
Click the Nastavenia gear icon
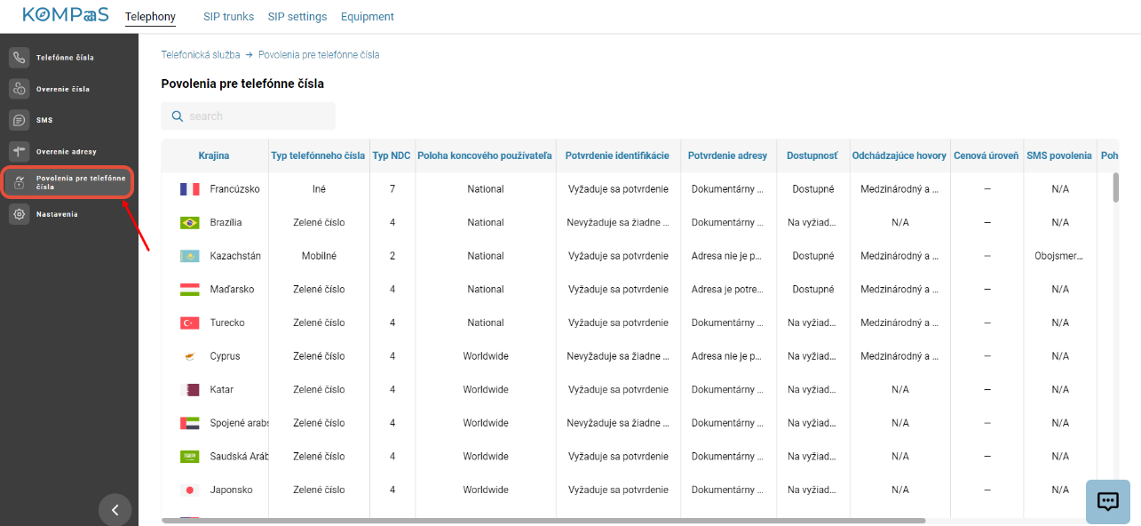click(20, 214)
